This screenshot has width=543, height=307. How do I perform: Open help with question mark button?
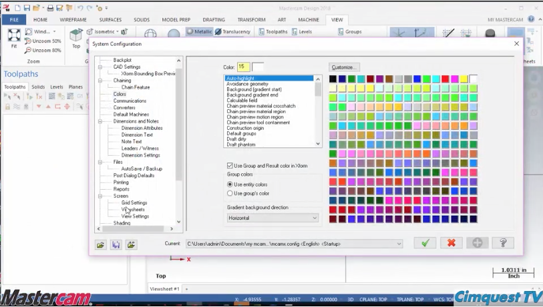pyautogui.click(x=503, y=243)
